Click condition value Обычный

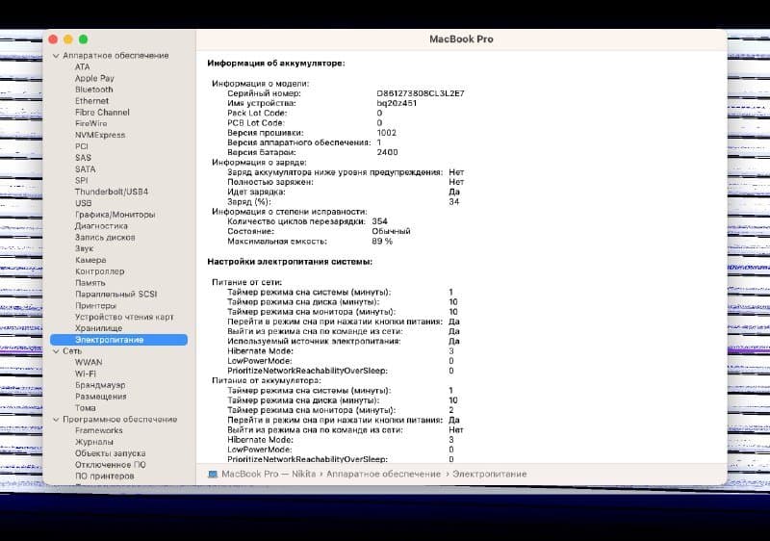[391, 231]
